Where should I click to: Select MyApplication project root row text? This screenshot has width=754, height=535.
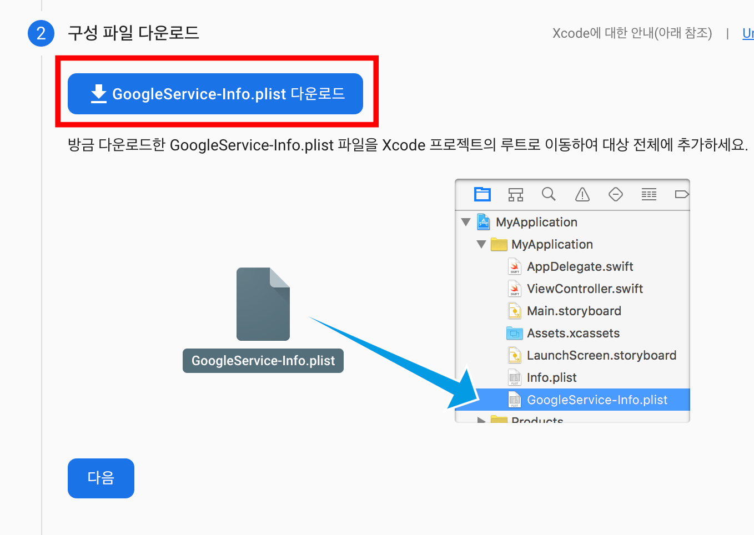pyautogui.click(x=536, y=222)
